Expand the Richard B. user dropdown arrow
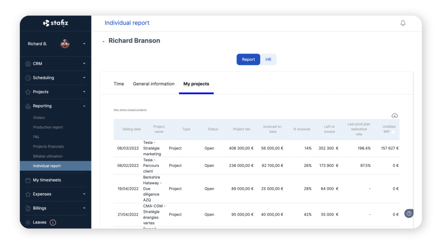The image size is (442, 245). point(84,44)
